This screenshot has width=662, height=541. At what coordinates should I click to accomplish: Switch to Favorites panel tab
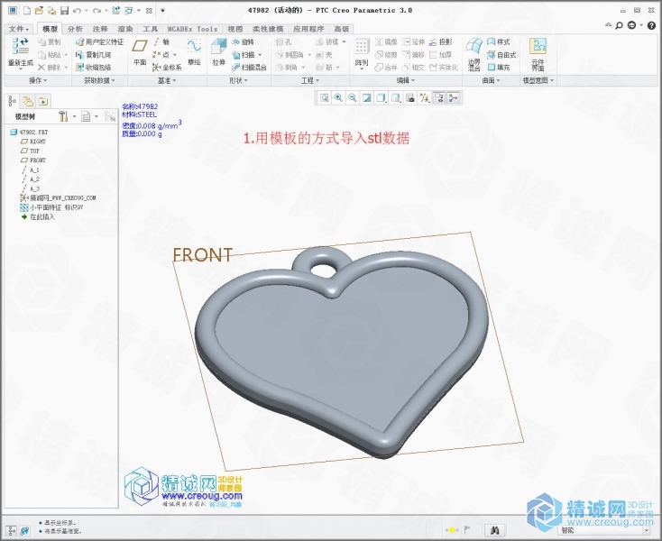[x=43, y=101]
